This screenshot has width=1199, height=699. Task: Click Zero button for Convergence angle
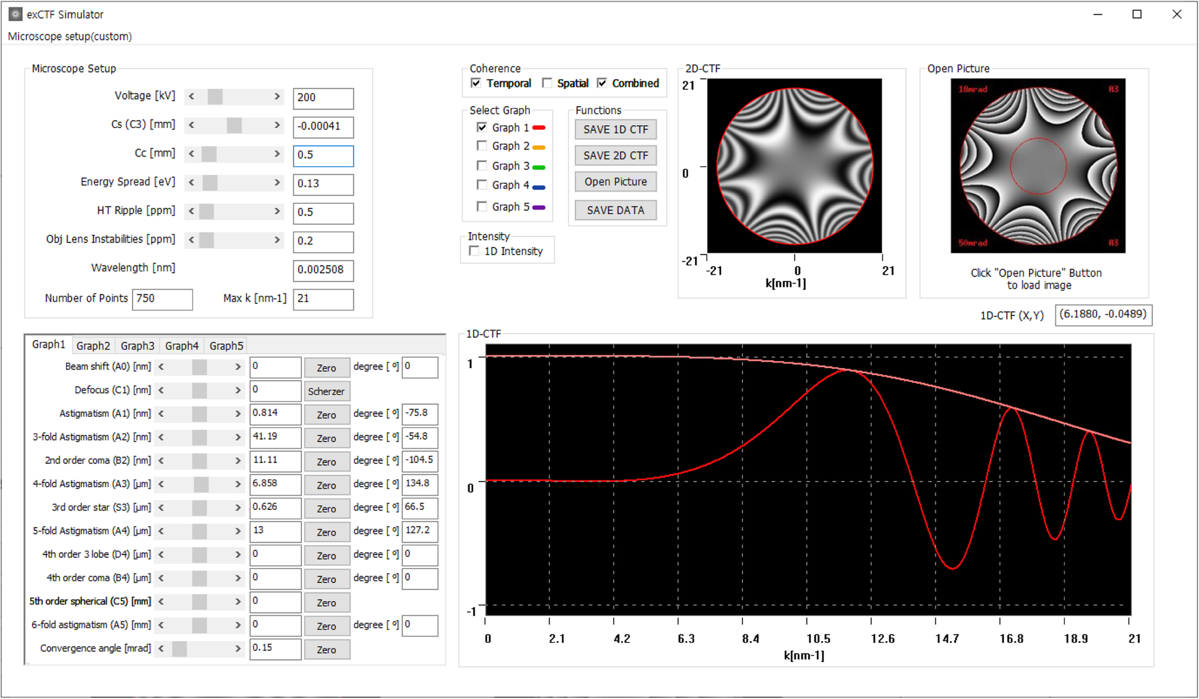pos(327,650)
